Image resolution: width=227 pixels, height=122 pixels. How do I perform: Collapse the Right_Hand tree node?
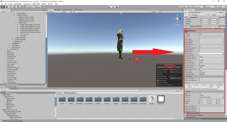pos(16,23)
